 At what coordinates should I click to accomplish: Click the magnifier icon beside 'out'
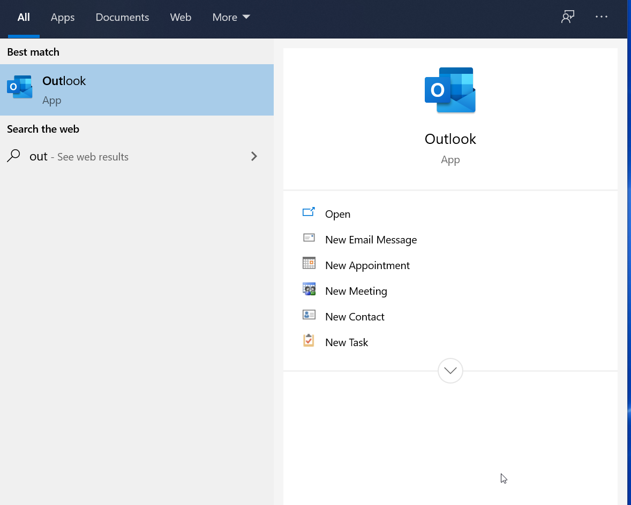(14, 156)
